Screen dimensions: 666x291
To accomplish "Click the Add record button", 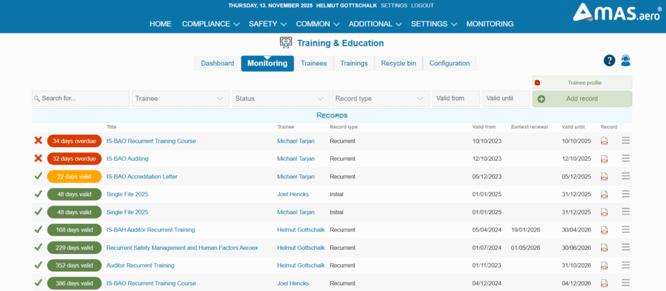I will coord(581,99).
